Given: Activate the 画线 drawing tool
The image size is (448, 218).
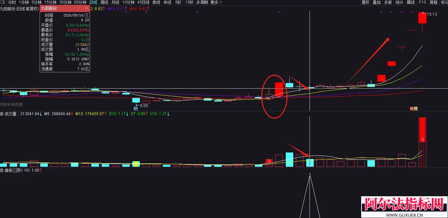Looking at the screenshot, I should point(411,2).
